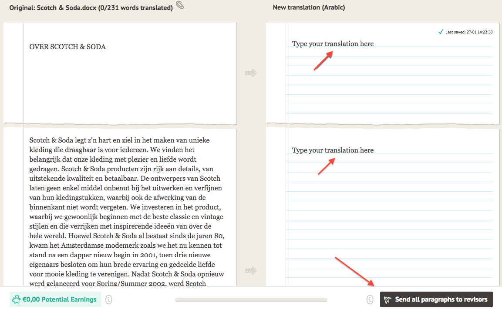The height and width of the screenshot is (309, 502).
Task: Click the paper plane icon on the Send button
Action: click(x=387, y=299)
